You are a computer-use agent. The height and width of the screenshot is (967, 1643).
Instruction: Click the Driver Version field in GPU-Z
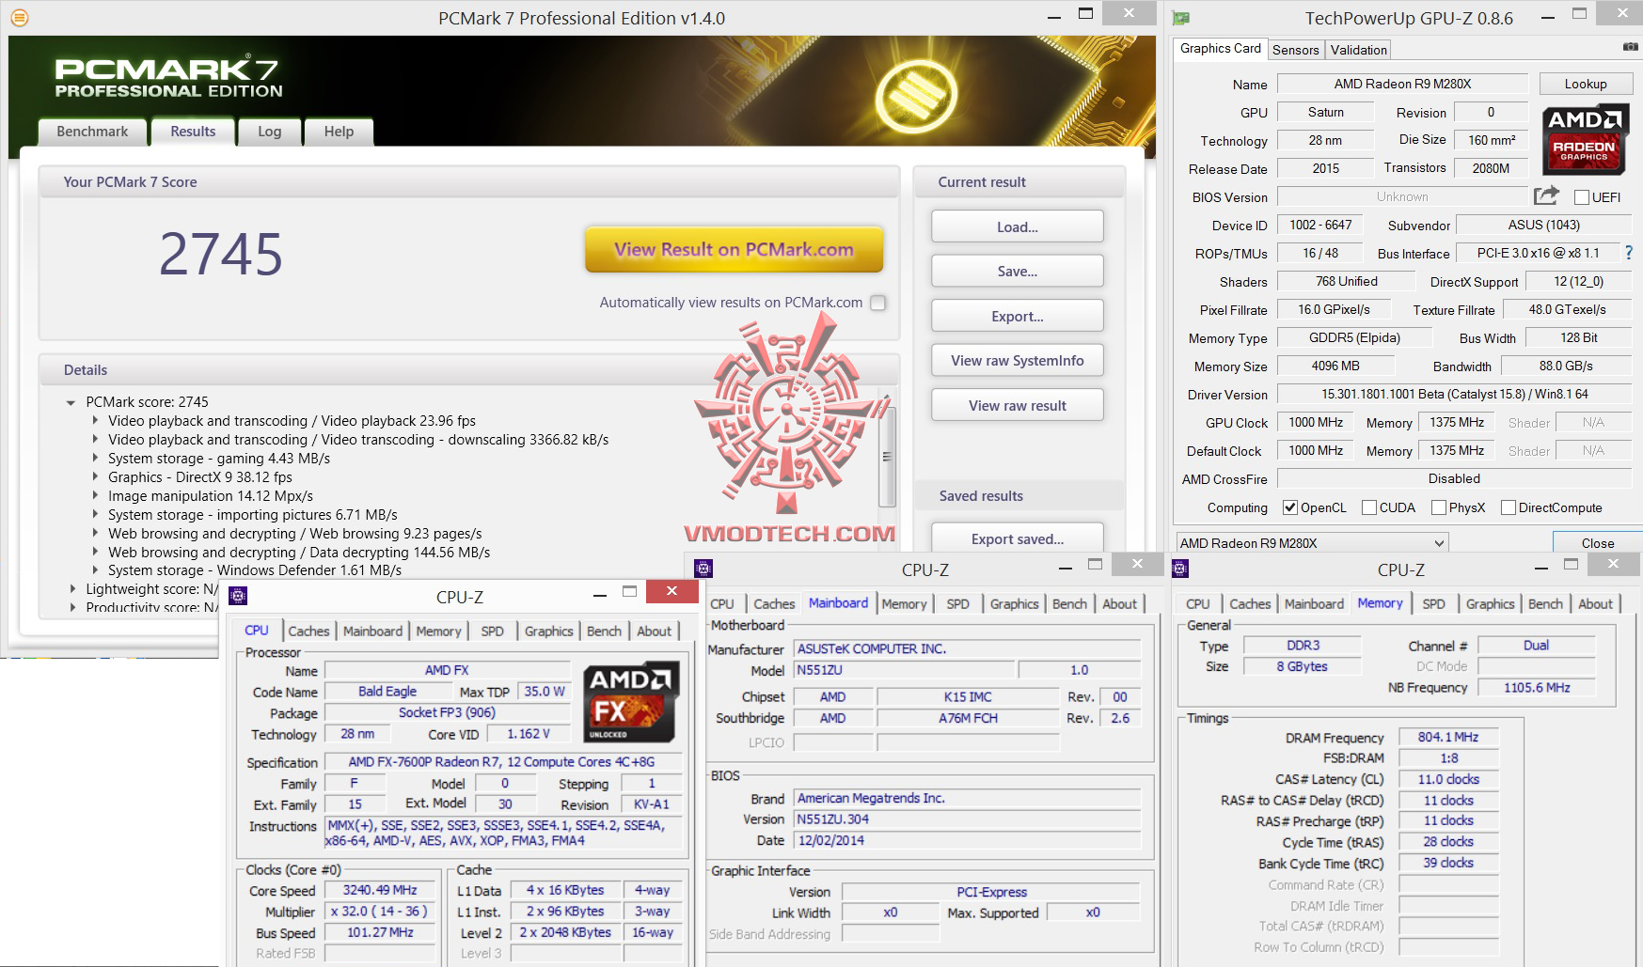pos(1454,394)
